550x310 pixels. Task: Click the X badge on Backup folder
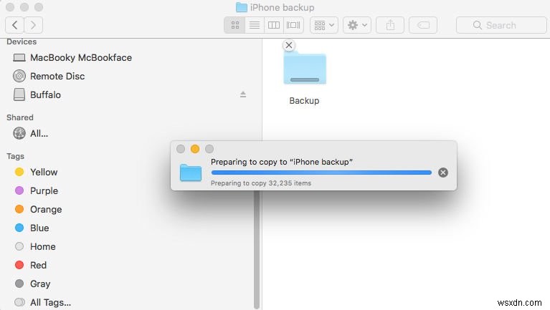coord(289,45)
